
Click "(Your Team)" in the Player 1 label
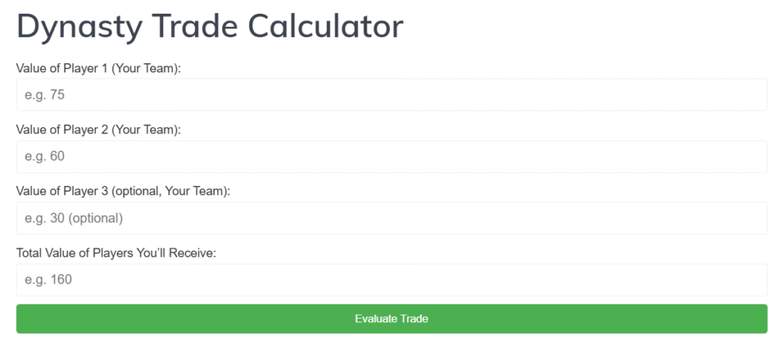(146, 69)
